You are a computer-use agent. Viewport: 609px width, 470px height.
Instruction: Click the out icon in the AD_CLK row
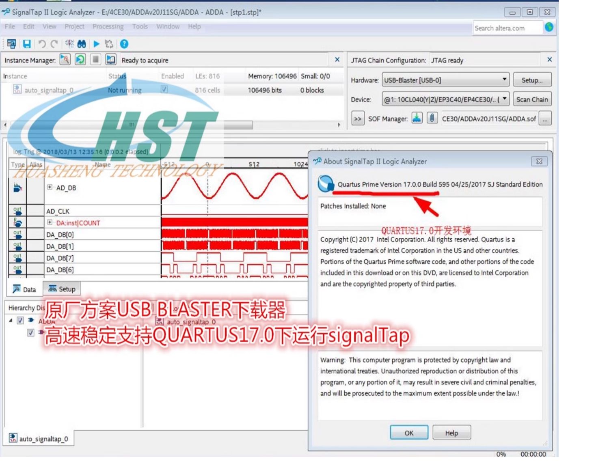17,211
